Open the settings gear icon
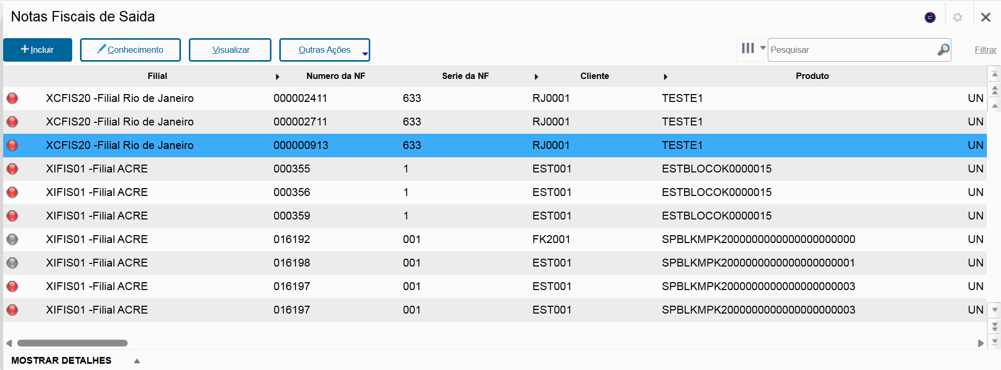1001x370 pixels. [958, 18]
